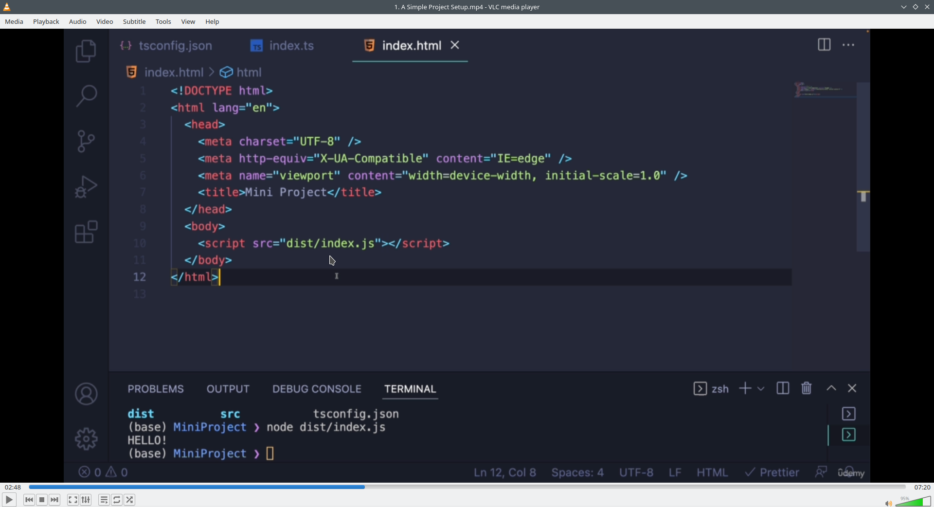Screen dimensions: 934x507
Task: Seek in the playback progress bar
Action: (467, 487)
